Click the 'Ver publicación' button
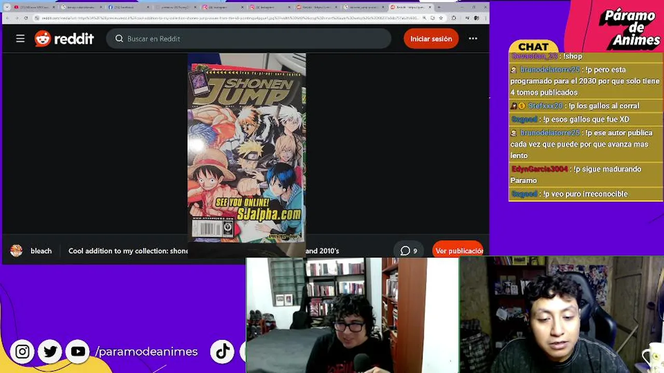The image size is (664, 373). coord(459,251)
